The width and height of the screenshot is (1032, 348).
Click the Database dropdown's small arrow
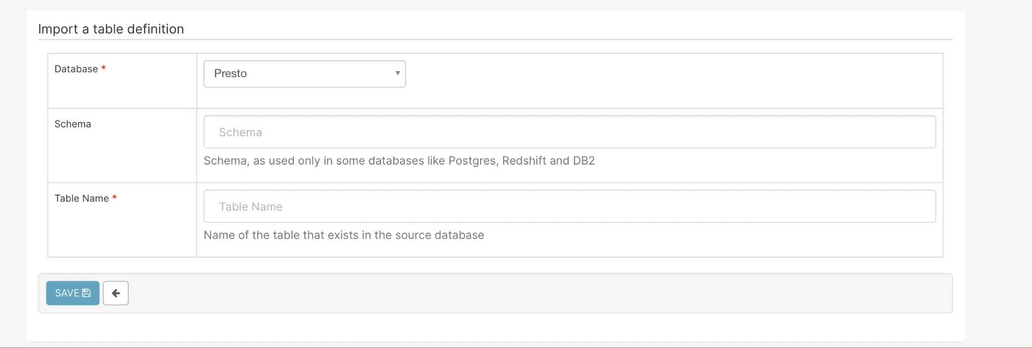[397, 73]
